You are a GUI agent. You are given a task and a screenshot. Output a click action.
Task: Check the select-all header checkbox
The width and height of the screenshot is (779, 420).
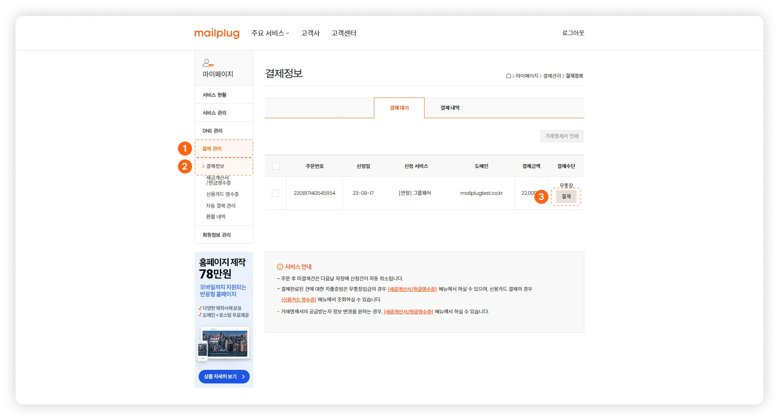(276, 166)
